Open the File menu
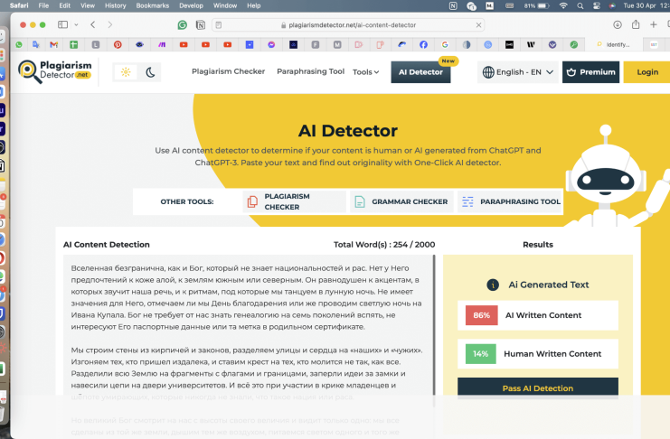The width and height of the screenshot is (670, 439). [x=43, y=5]
